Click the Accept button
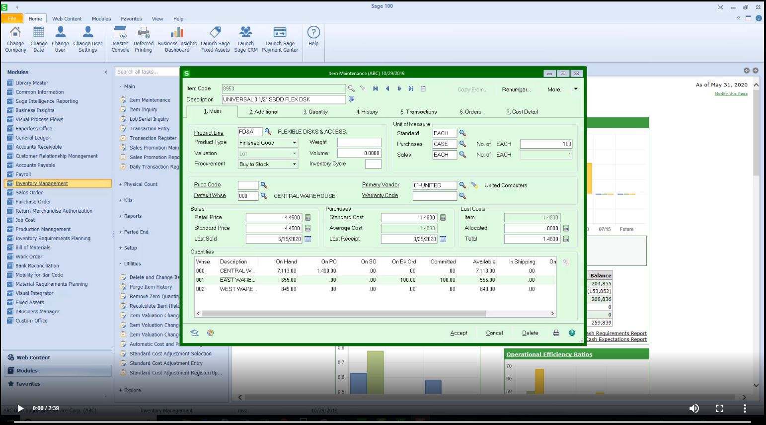The width and height of the screenshot is (766, 425). pyautogui.click(x=459, y=333)
